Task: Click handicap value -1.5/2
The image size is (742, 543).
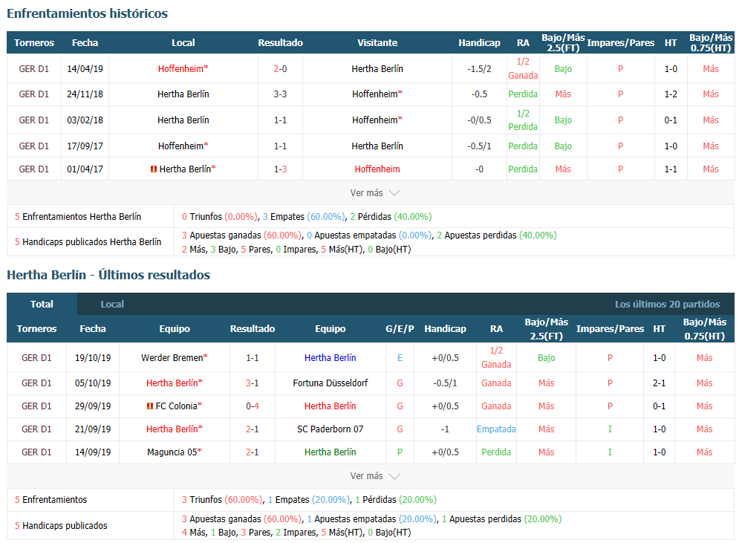Action: point(479,68)
